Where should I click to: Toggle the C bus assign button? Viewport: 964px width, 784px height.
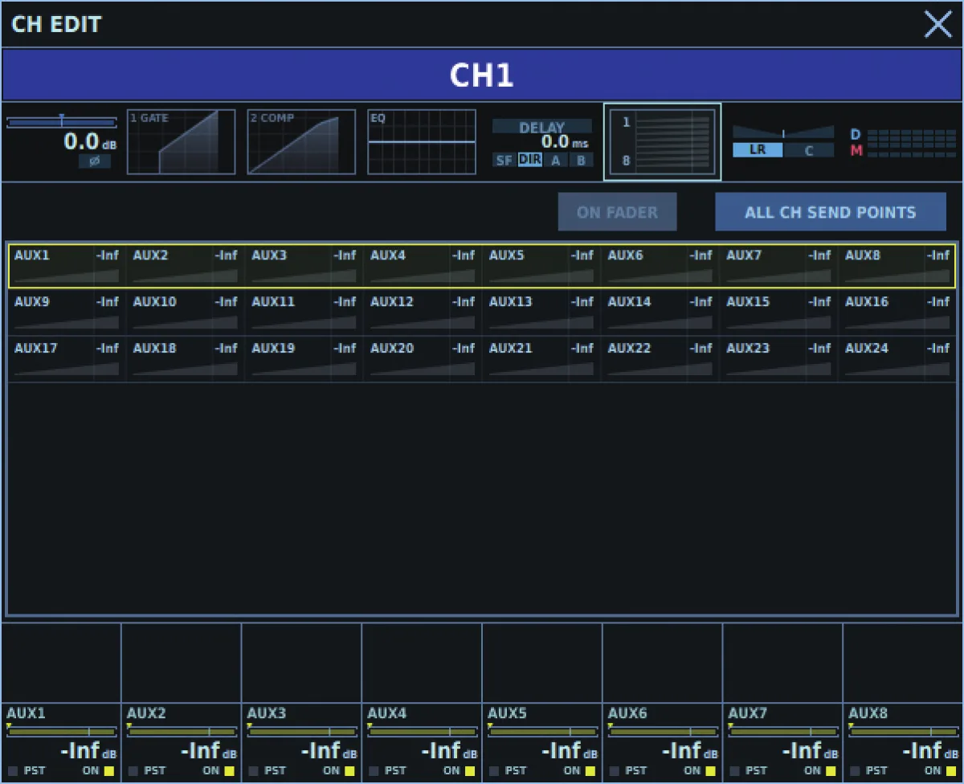click(809, 150)
